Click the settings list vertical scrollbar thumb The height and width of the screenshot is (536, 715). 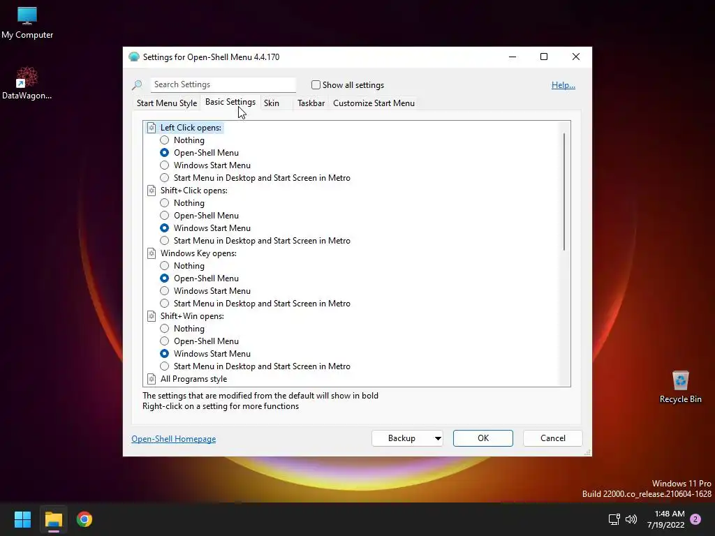click(564, 191)
